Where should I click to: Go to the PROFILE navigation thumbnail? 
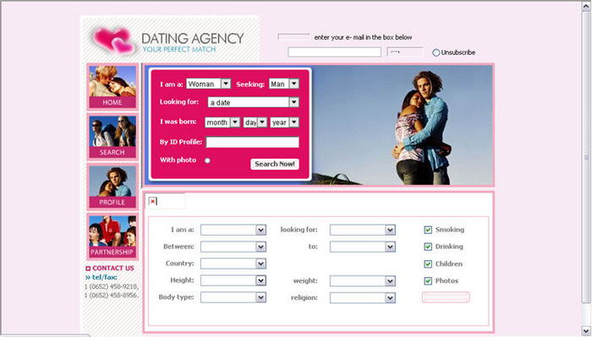pyautogui.click(x=112, y=187)
